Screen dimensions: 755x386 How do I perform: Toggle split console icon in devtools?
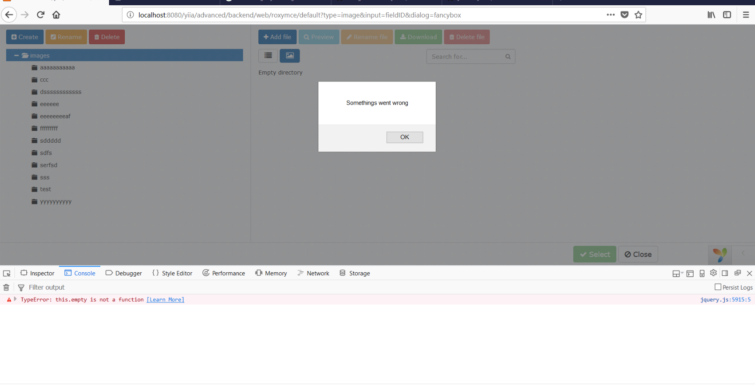[690, 274]
